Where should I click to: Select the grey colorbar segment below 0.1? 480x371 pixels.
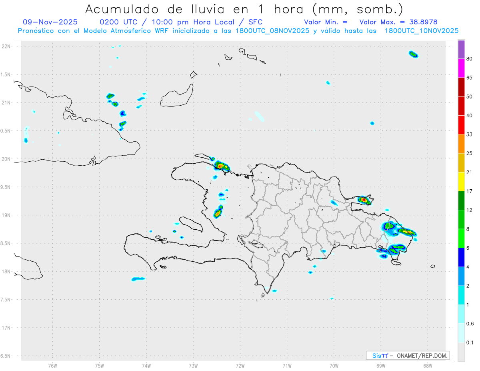461,351
